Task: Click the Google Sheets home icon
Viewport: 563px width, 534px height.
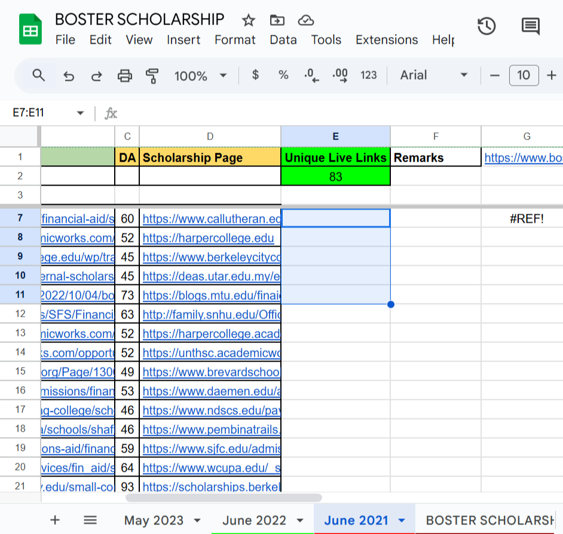Action: pos(30,30)
